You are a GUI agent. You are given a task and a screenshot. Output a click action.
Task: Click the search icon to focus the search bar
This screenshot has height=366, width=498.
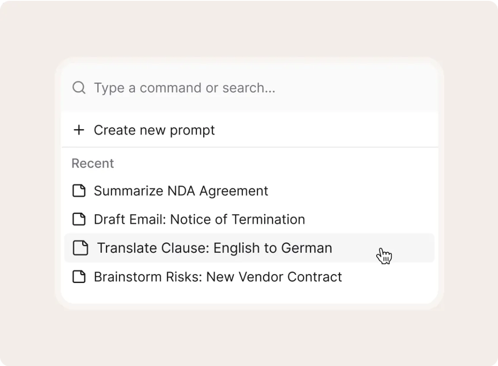pyautogui.click(x=79, y=88)
